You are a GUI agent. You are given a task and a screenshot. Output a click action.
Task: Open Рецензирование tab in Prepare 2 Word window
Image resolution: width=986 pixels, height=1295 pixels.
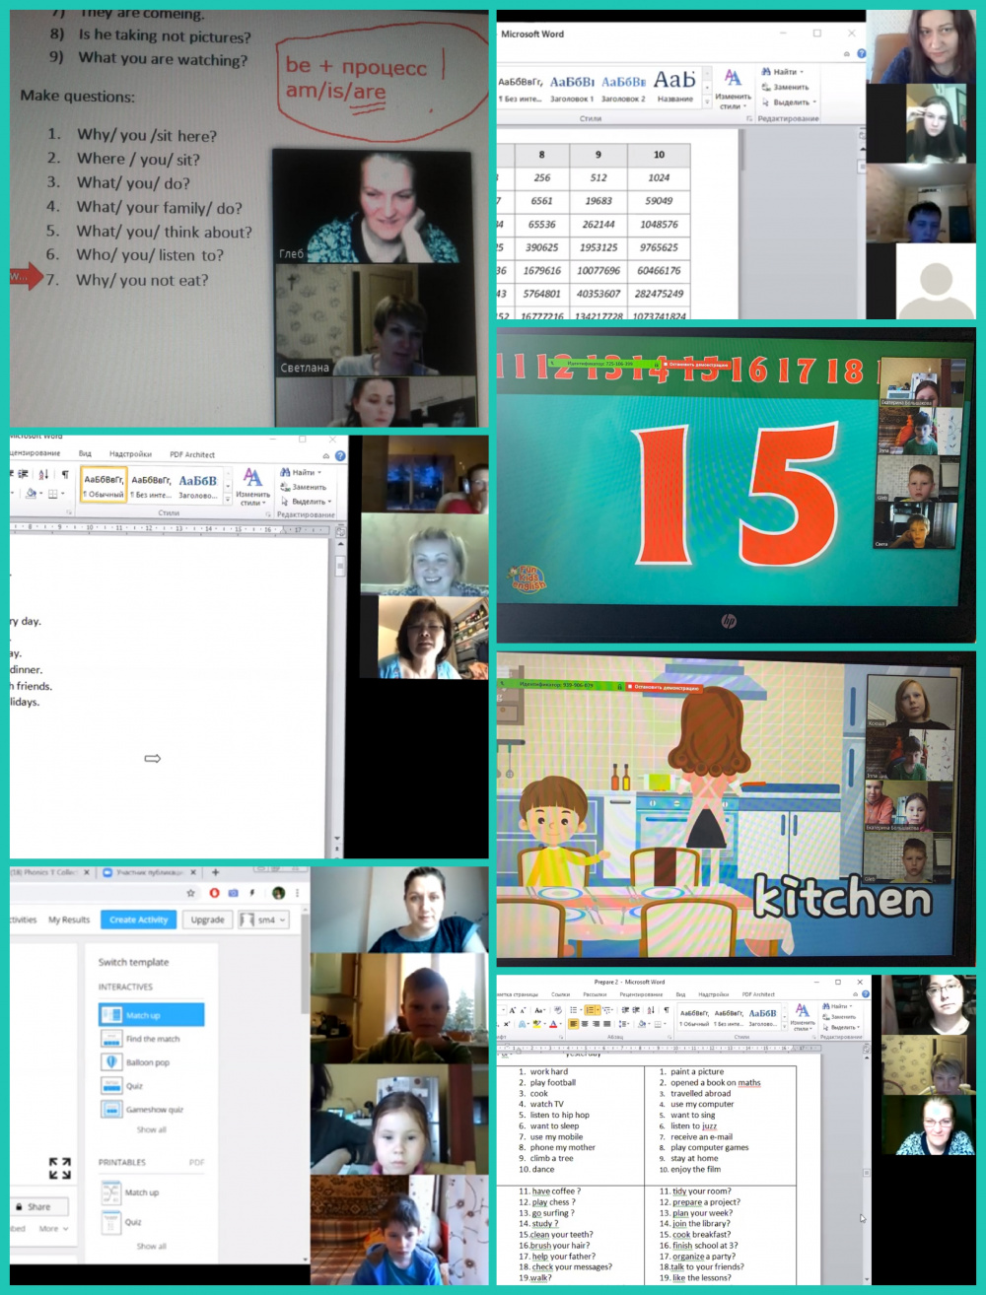pos(641,994)
